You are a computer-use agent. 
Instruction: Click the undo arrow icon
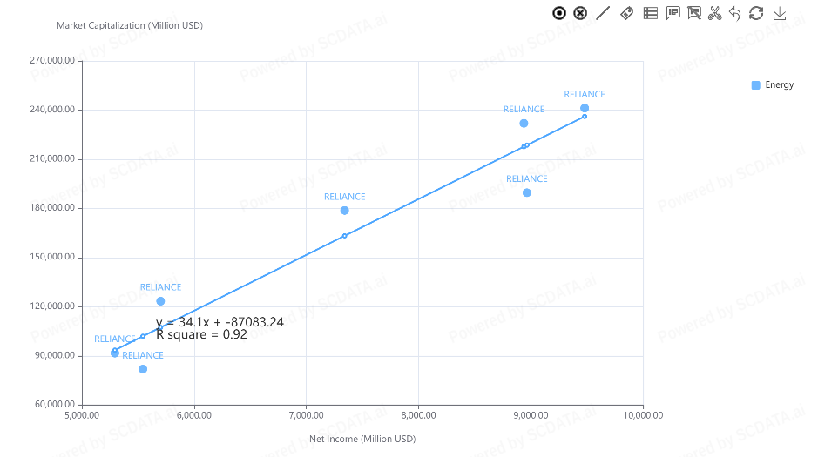click(x=735, y=13)
